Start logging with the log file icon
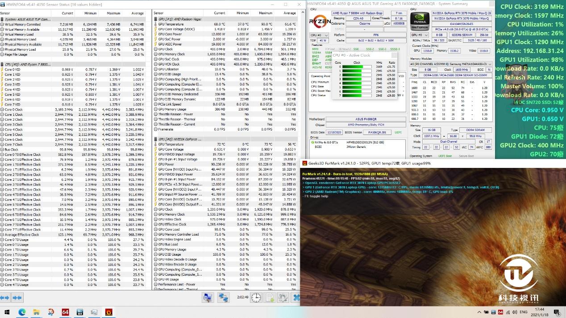This screenshot has height=318, width=566. [270, 298]
